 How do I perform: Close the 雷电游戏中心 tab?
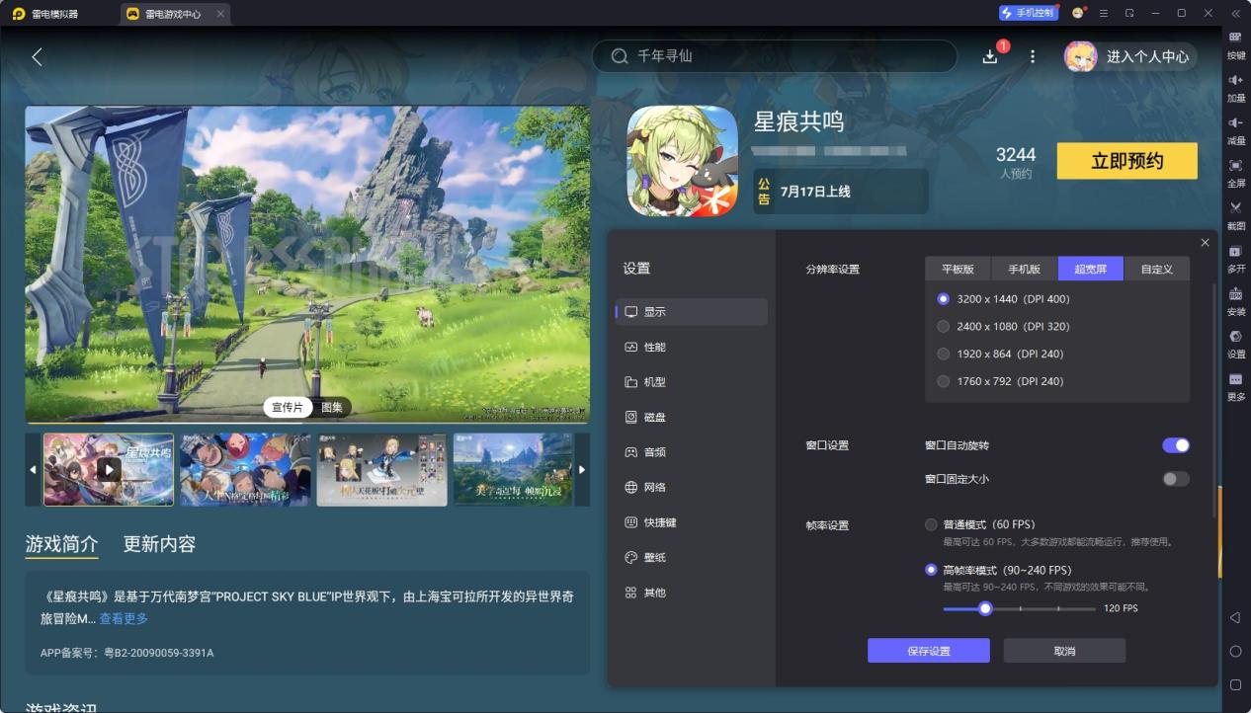(x=220, y=14)
